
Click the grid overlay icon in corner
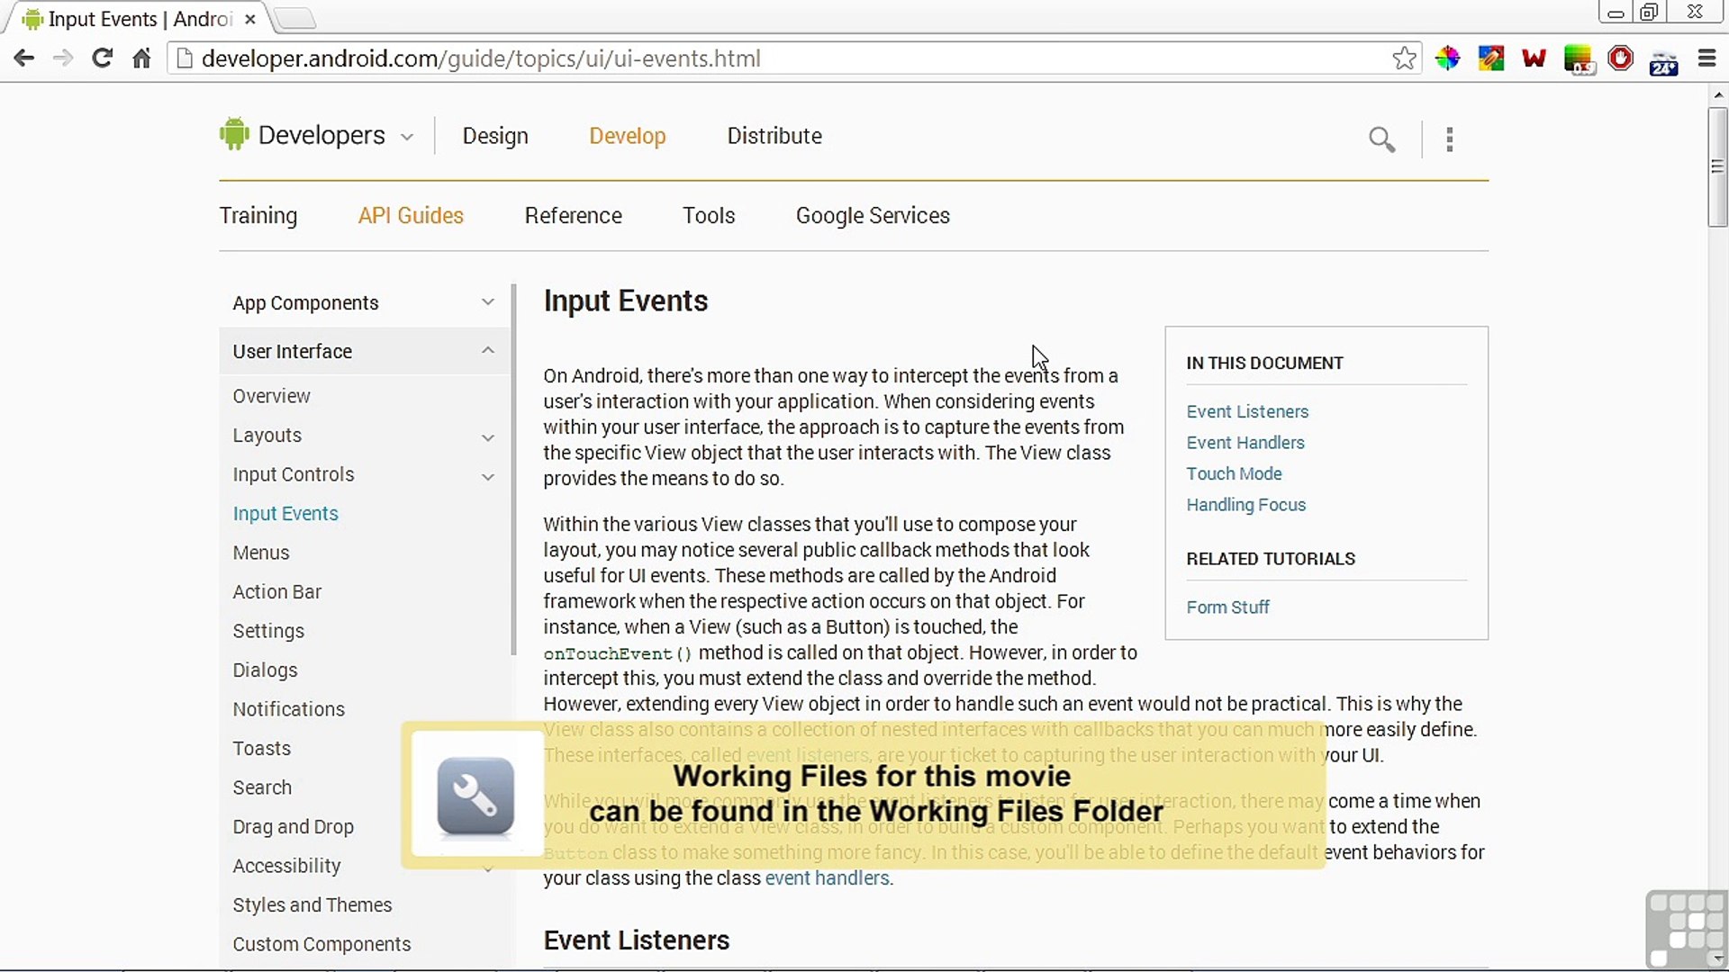pyautogui.click(x=1686, y=929)
